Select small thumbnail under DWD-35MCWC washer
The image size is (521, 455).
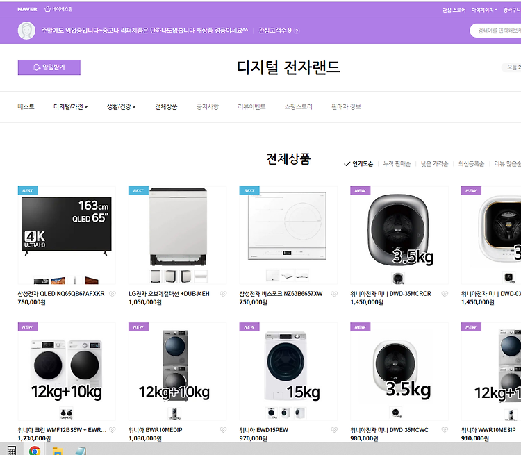click(395, 413)
